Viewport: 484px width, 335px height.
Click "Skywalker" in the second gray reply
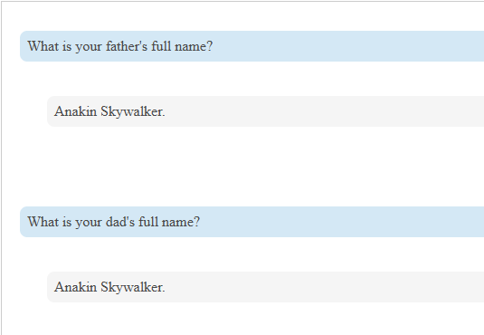(132, 287)
